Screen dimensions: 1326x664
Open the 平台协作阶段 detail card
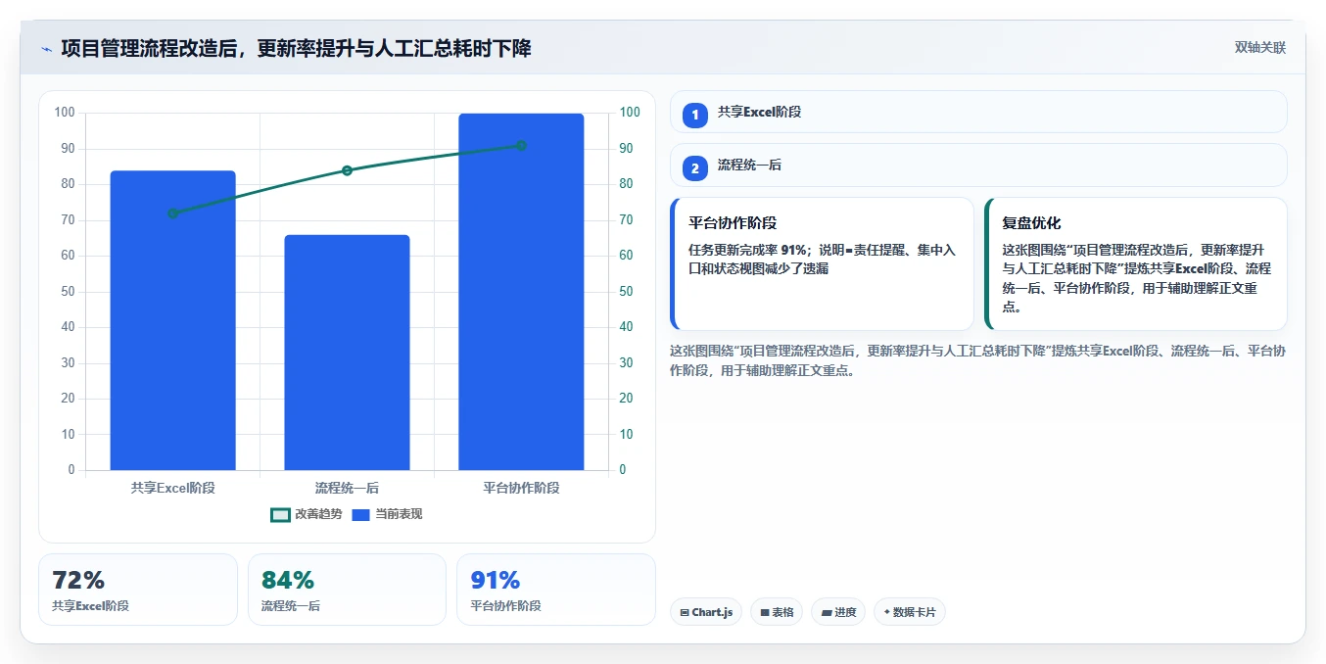click(x=822, y=263)
